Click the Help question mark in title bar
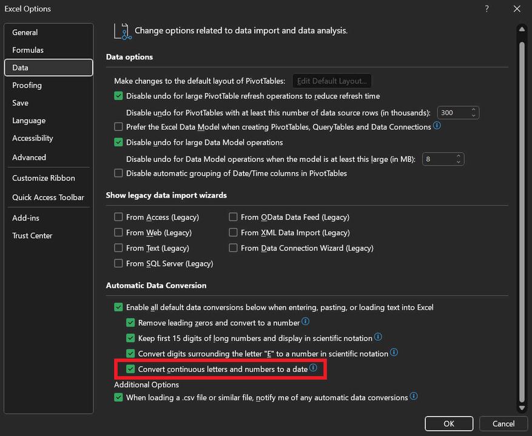This screenshot has height=436, width=532. pyautogui.click(x=487, y=8)
